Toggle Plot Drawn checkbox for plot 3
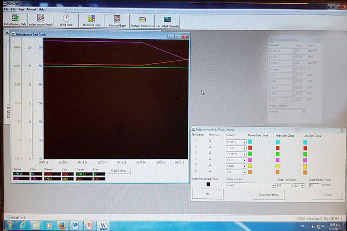 210,153
